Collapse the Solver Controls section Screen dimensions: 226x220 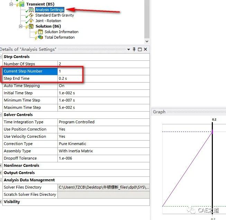[1, 115]
